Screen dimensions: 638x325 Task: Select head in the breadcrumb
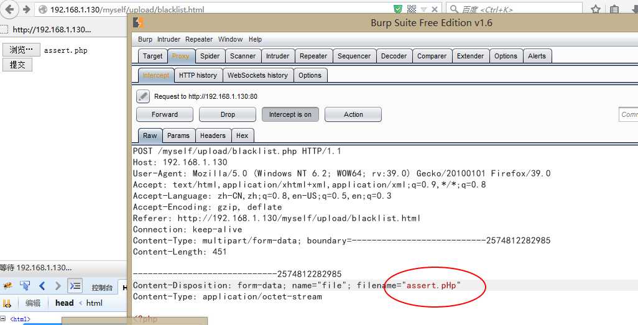tap(64, 303)
